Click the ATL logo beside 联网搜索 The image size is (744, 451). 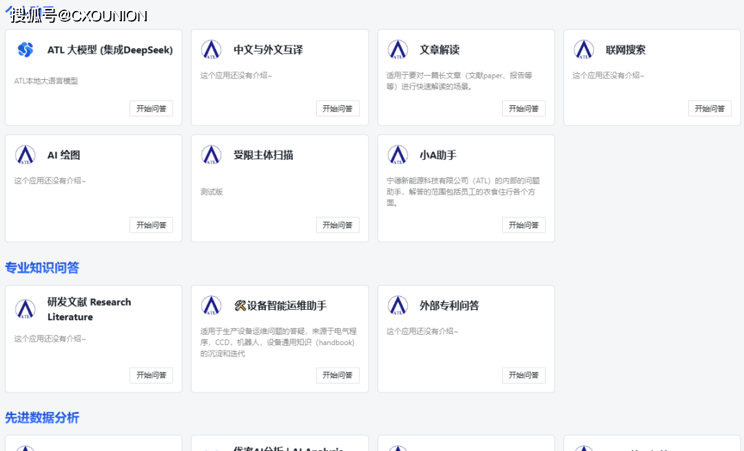[583, 50]
